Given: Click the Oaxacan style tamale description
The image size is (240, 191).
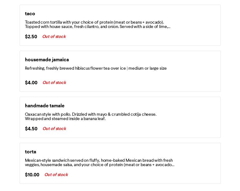Looking at the screenshot, I should 90,116.
